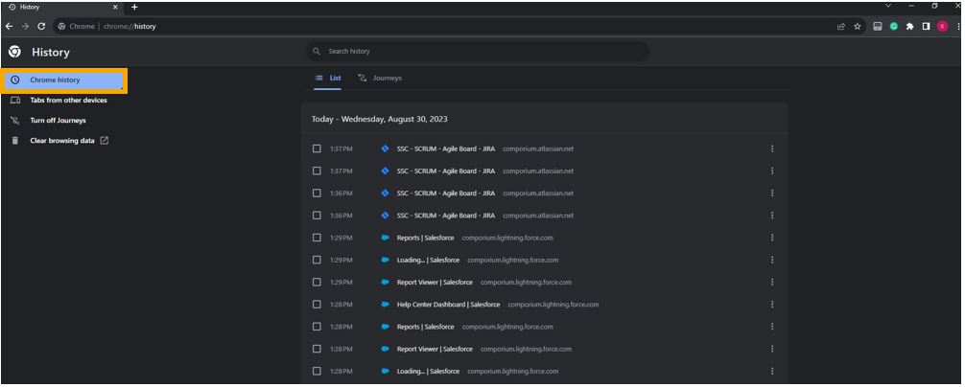
Task: Click the browser forward arrow
Action: 25,27
